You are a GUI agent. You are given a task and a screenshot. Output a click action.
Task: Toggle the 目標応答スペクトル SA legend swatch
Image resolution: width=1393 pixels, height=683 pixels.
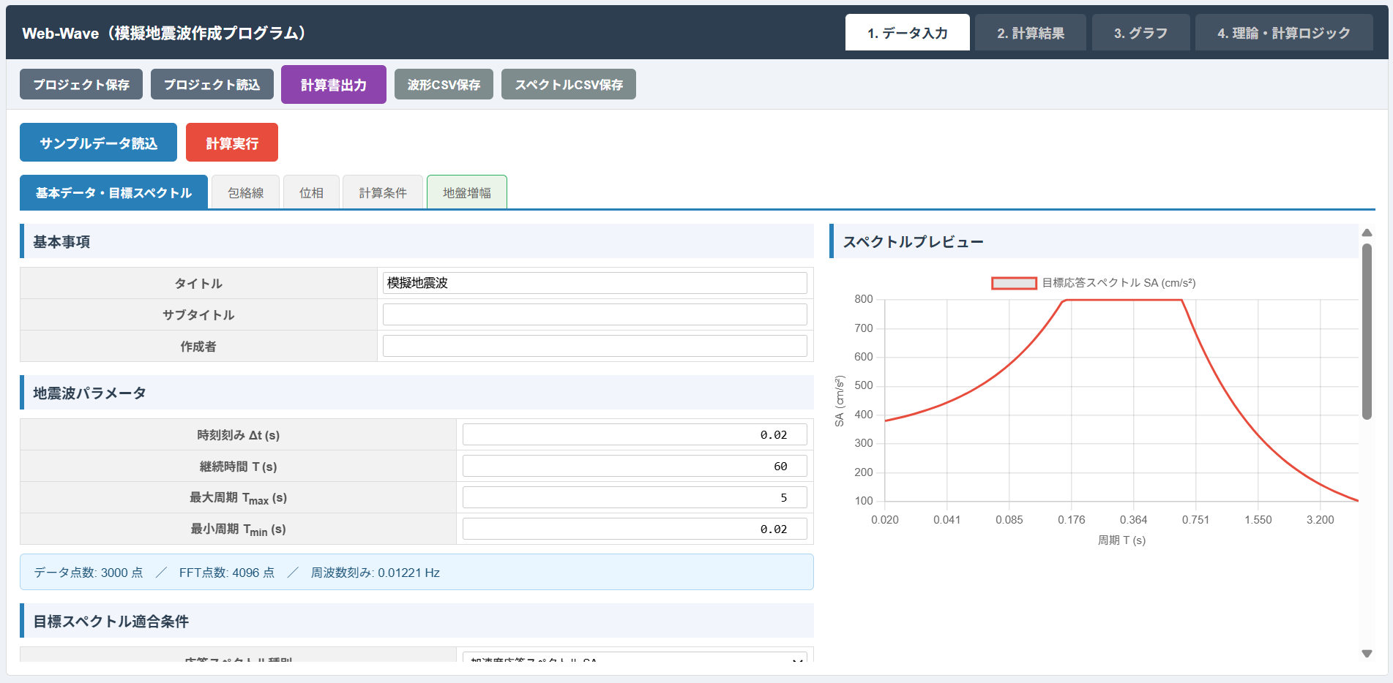(x=1014, y=283)
